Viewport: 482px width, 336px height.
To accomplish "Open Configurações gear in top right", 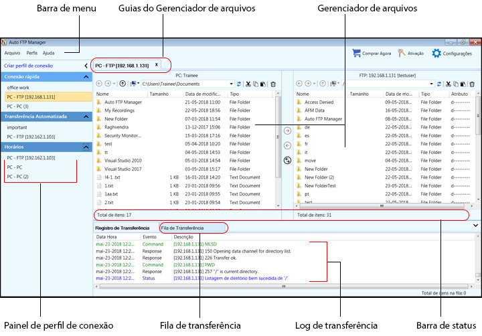I will click(452, 53).
